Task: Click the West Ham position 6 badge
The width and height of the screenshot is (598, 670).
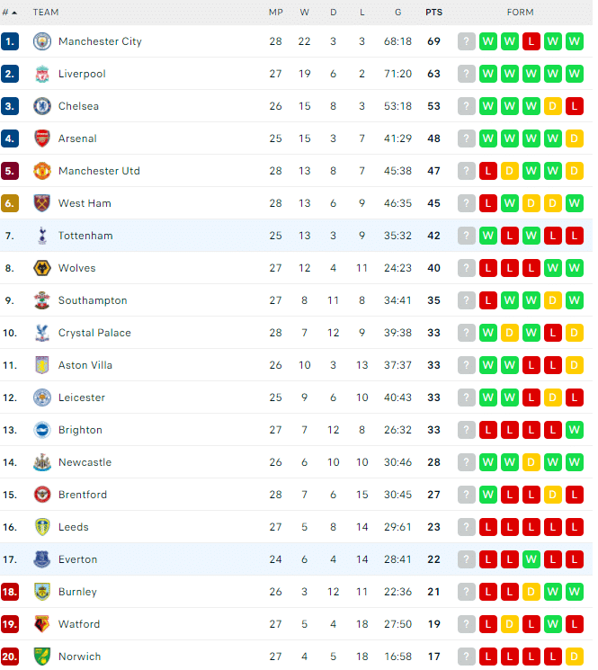Action: tap(10, 203)
